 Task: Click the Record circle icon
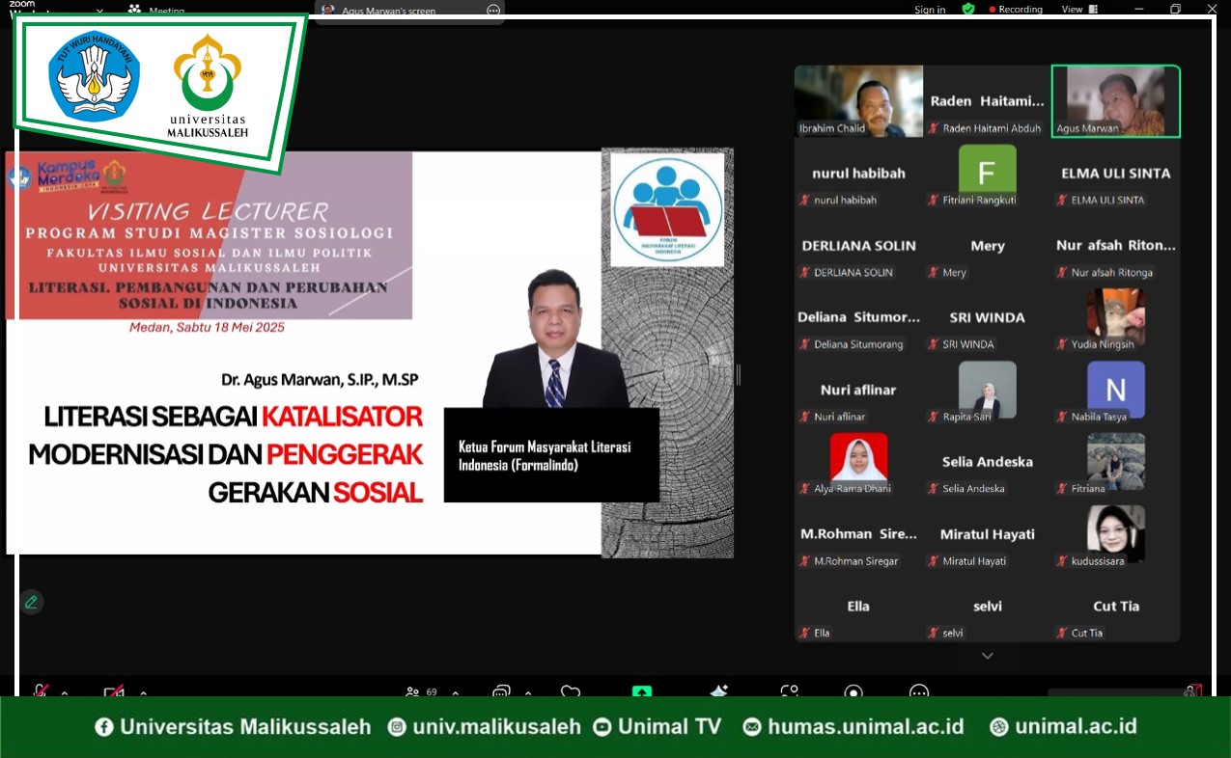pos(853,691)
